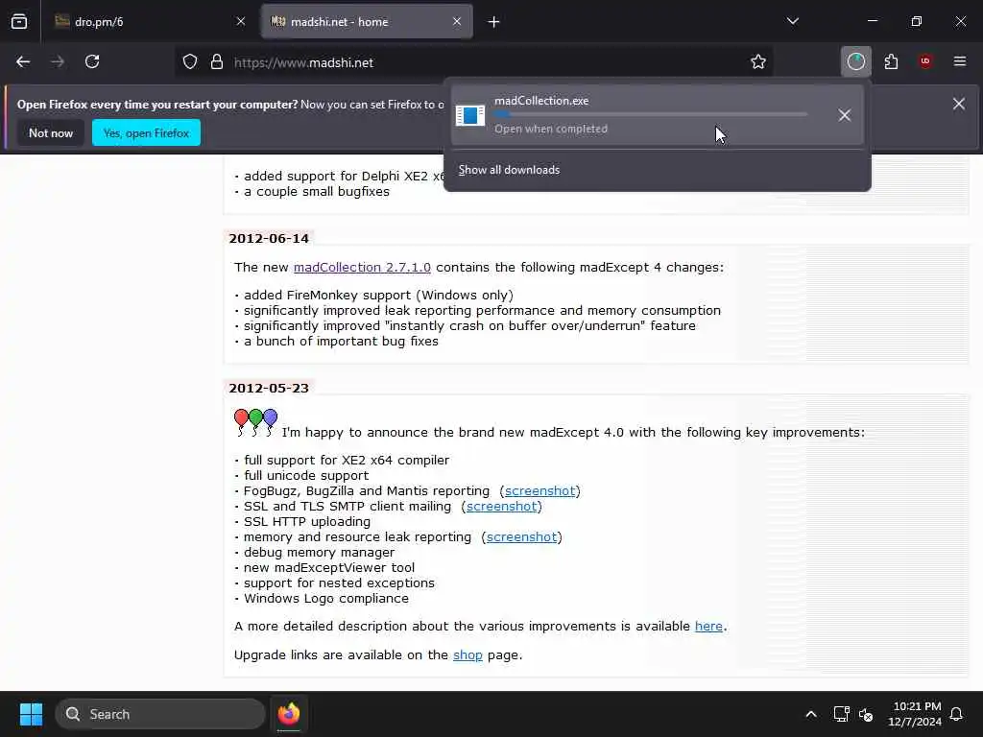The width and height of the screenshot is (983, 737).
Task: Click the balloons image
Action: [x=255, y=422]
